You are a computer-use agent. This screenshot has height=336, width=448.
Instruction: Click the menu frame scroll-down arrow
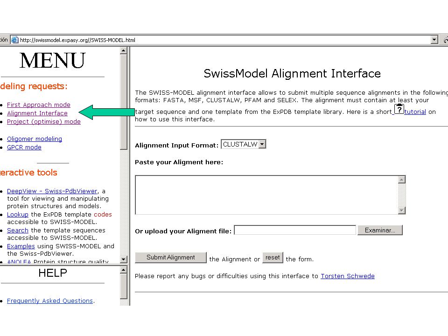click(x=123, y=259)
